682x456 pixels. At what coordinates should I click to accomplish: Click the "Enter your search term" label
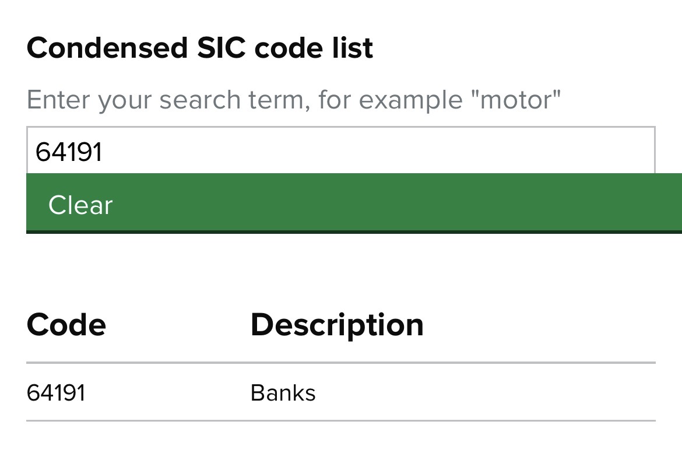(x=168, y=100)
